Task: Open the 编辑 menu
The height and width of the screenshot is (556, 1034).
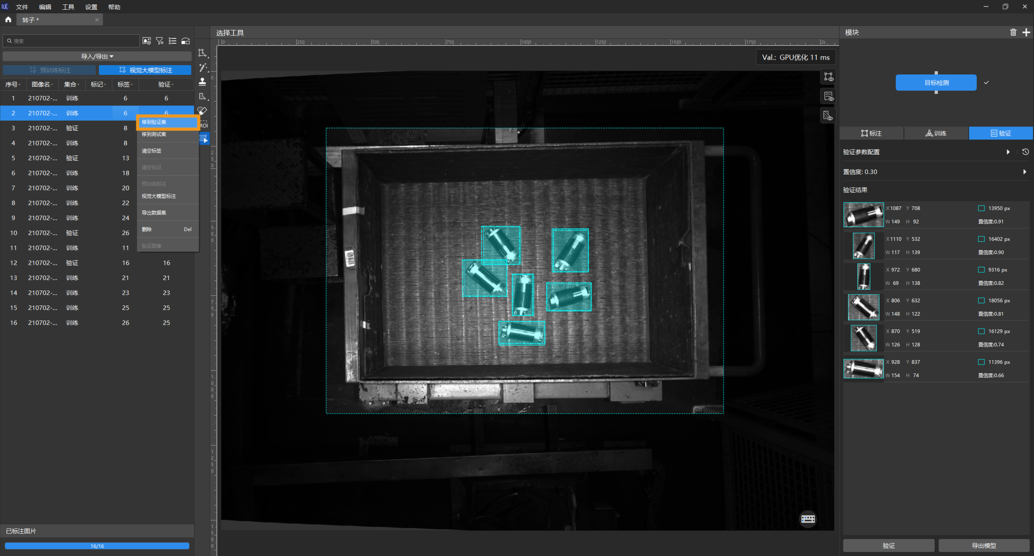Action: tap(45, 7)
